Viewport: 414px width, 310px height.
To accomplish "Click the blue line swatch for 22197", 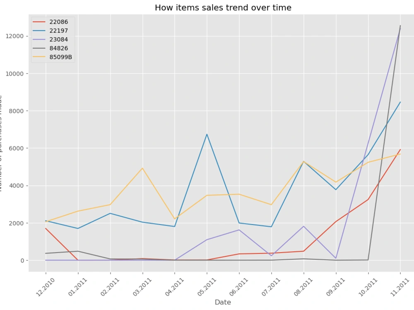I will pos(39,31).
